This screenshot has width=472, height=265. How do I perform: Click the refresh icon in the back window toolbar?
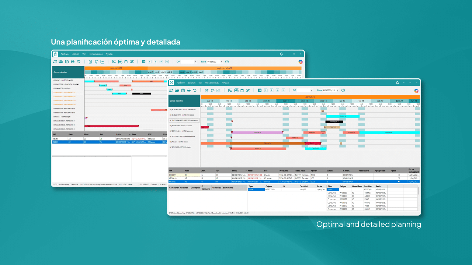(x=55, y=61)
